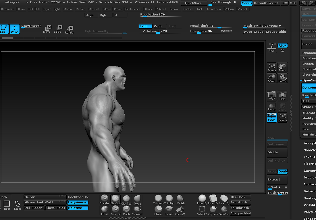Click the BlurMask button
The width and height of the screenshot is (316, 220).
click(240, 197)
